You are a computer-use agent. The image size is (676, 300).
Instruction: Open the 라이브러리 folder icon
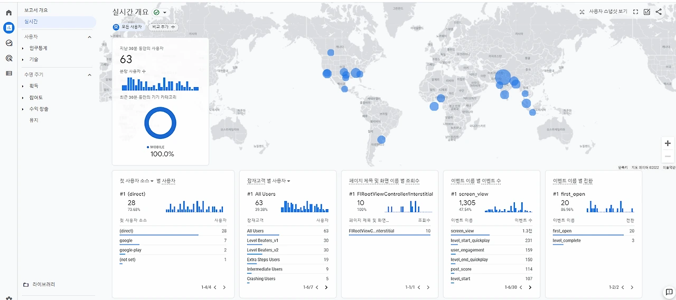point(26,285)
